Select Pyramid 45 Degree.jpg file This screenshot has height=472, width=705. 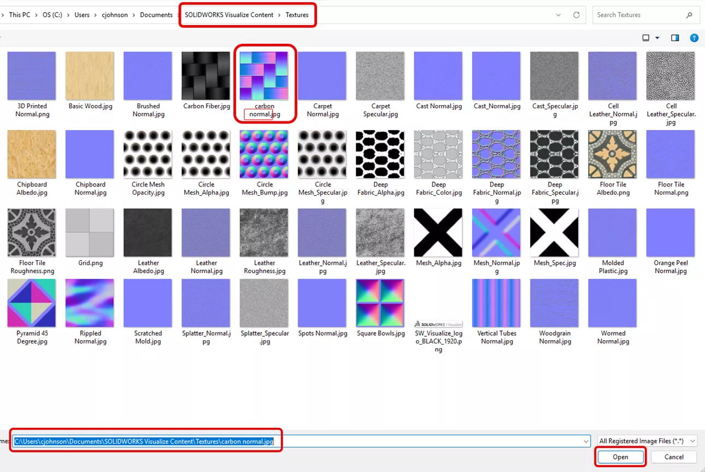pyautogui.click(x=32, y=303)
